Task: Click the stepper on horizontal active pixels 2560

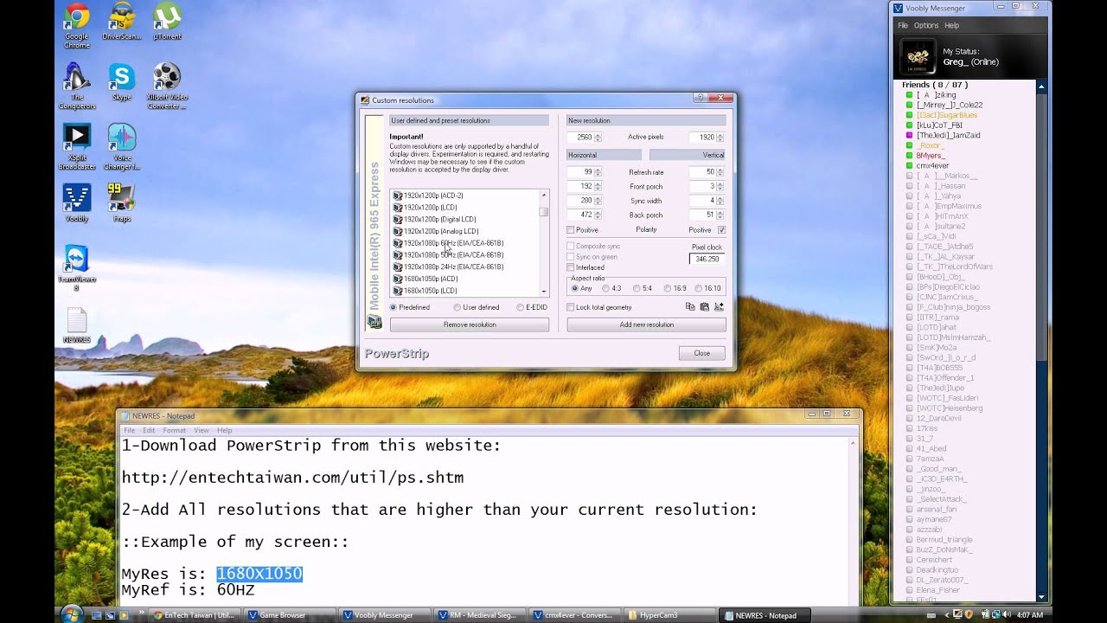Action: 598,138
